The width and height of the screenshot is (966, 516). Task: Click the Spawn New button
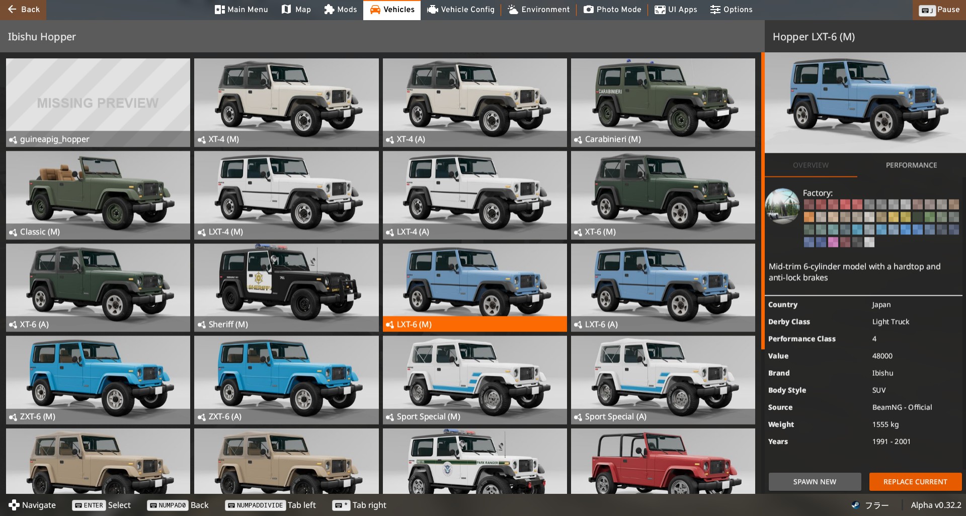815,482
